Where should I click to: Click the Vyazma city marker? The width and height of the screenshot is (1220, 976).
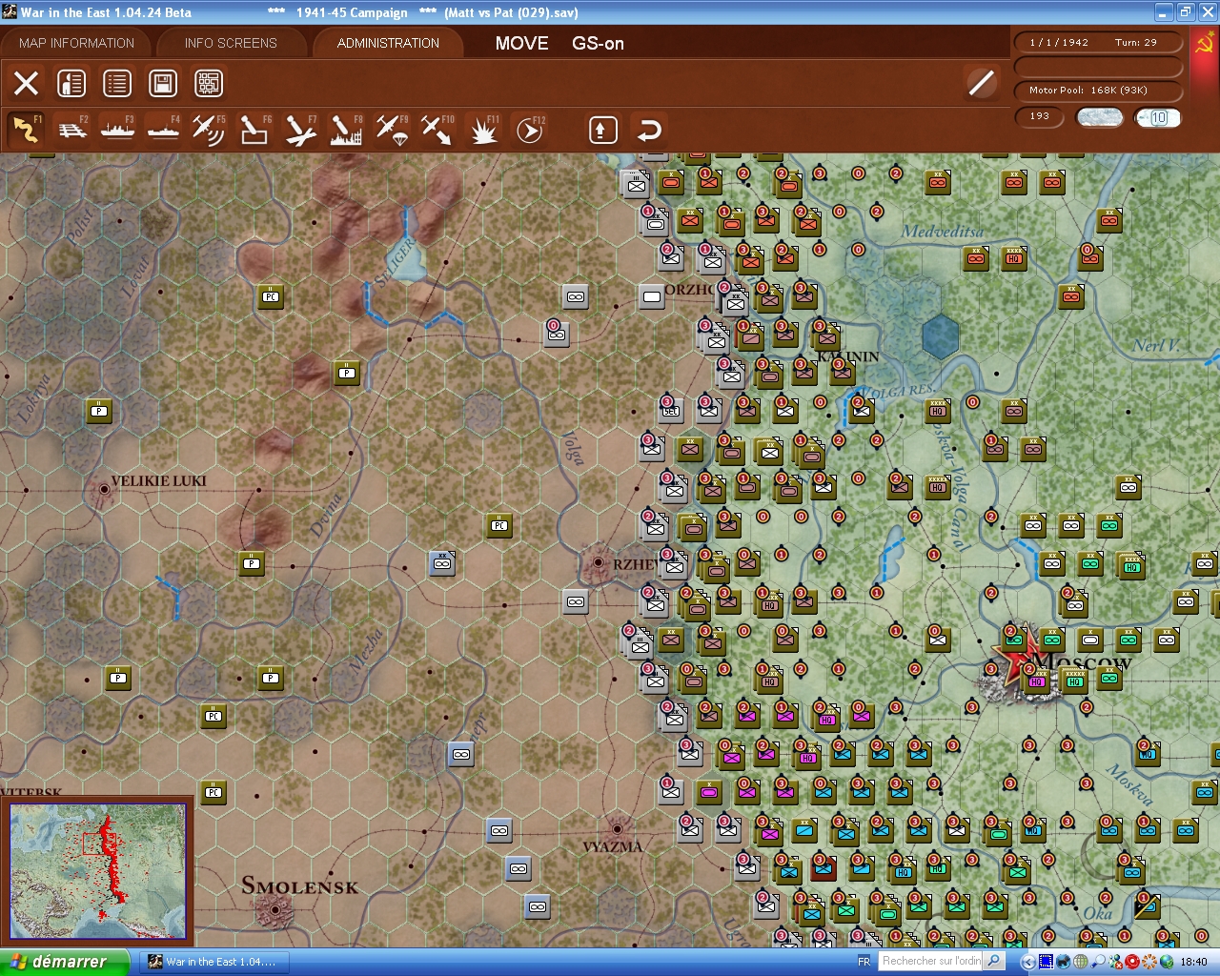point(617,828)
